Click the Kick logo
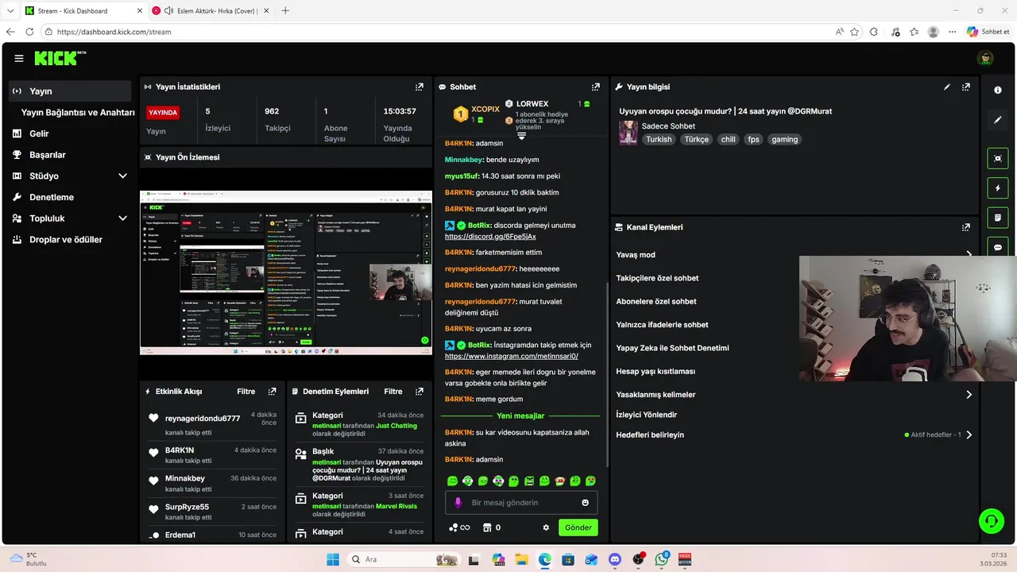 pyautogui.click(x=60, y=58)
